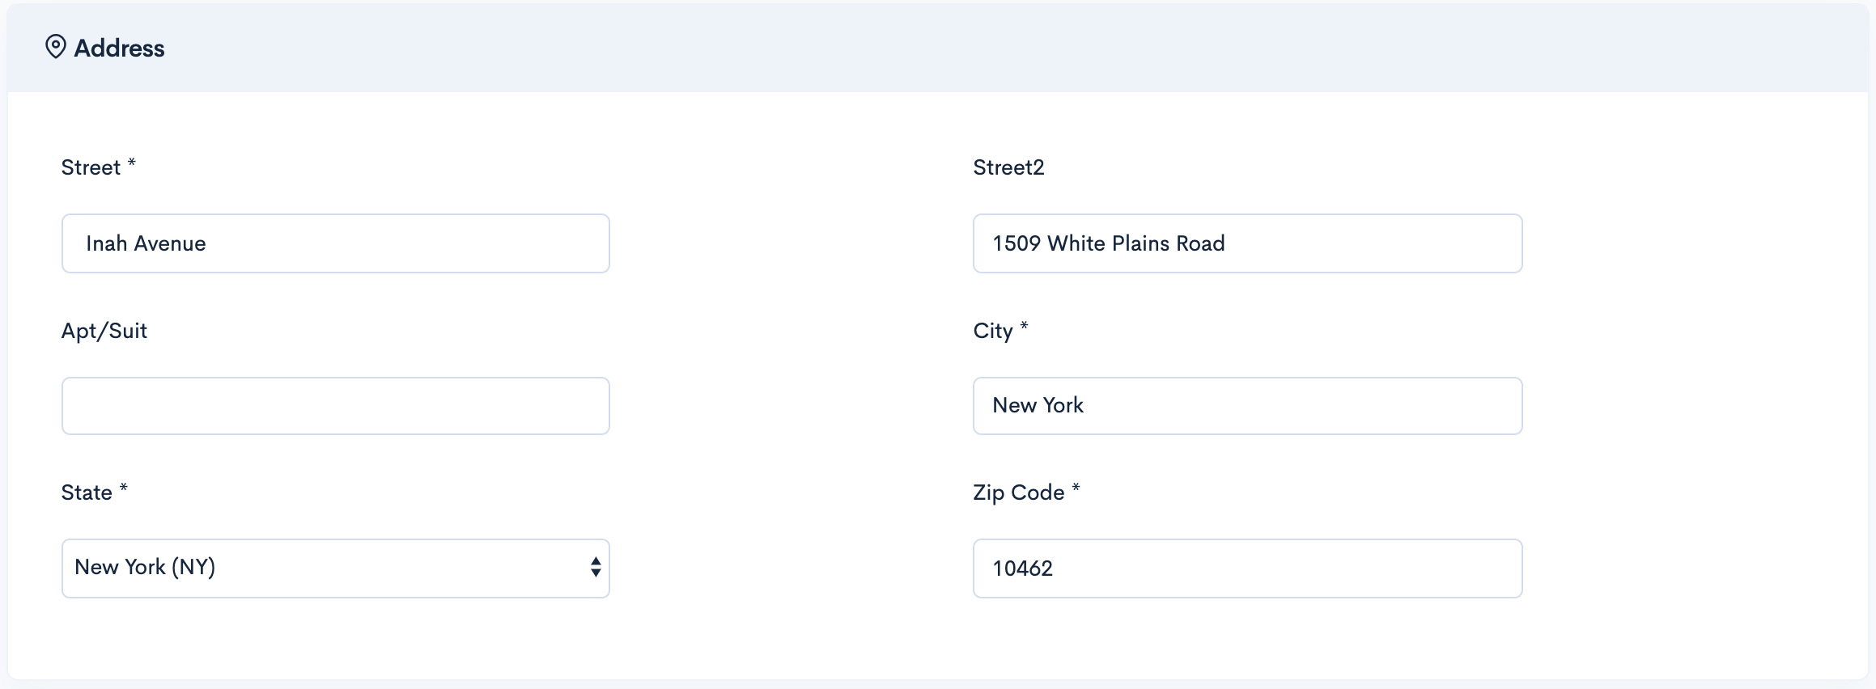Click the Zip Code field label
Screen dimensions: 1876x689
(x=1019, y=492)
